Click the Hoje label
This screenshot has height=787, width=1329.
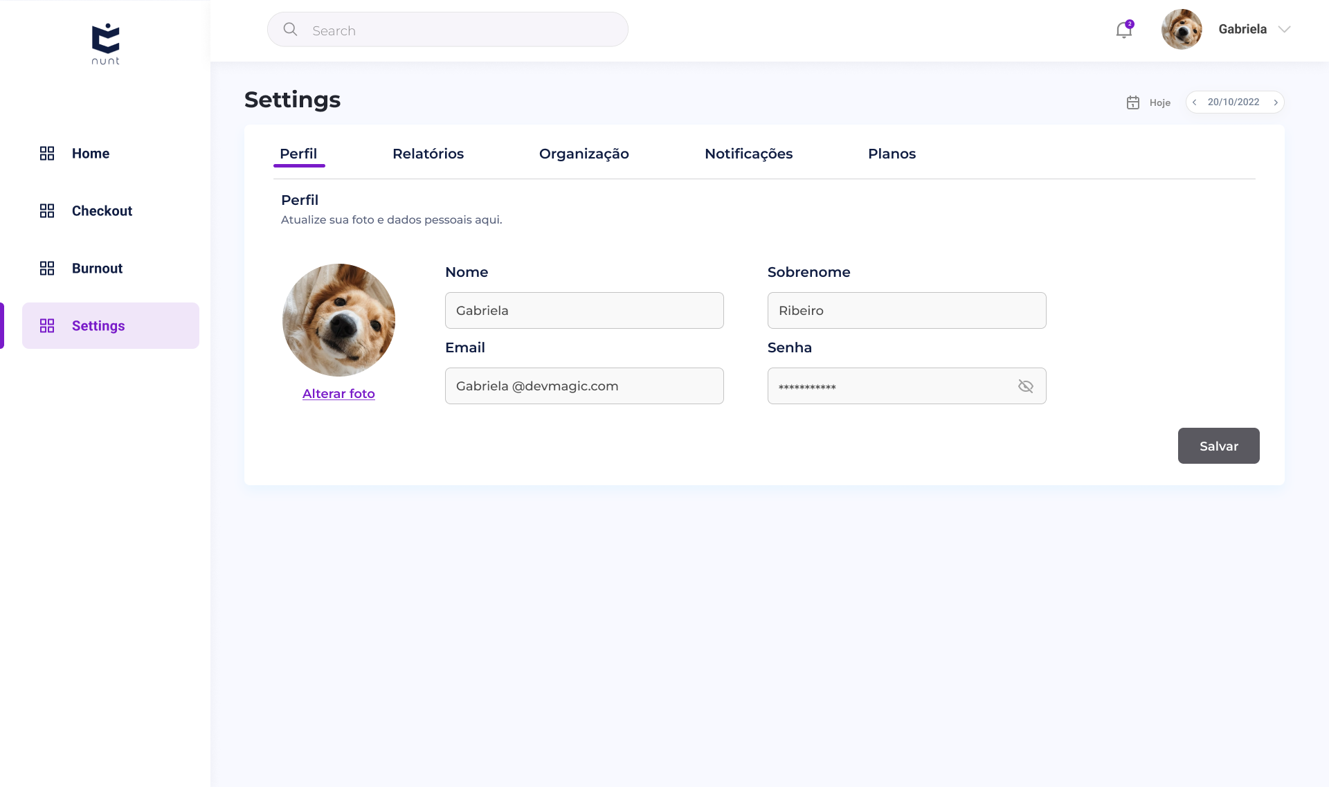[x=1160, y=102]
